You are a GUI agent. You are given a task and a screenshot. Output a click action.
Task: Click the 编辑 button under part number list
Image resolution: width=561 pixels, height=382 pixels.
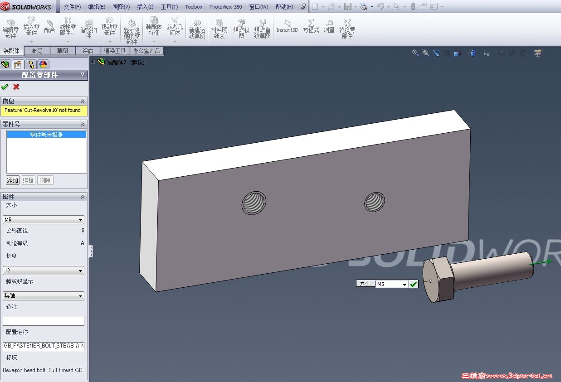[x=28, y=180]
